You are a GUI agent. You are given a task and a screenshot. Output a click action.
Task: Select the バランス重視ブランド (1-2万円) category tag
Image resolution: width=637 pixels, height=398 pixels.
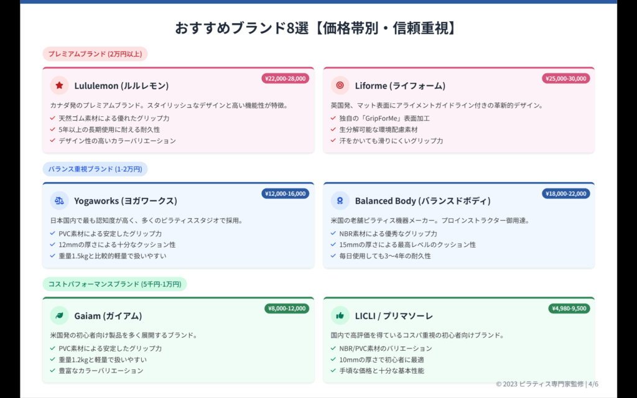point(95,169)
